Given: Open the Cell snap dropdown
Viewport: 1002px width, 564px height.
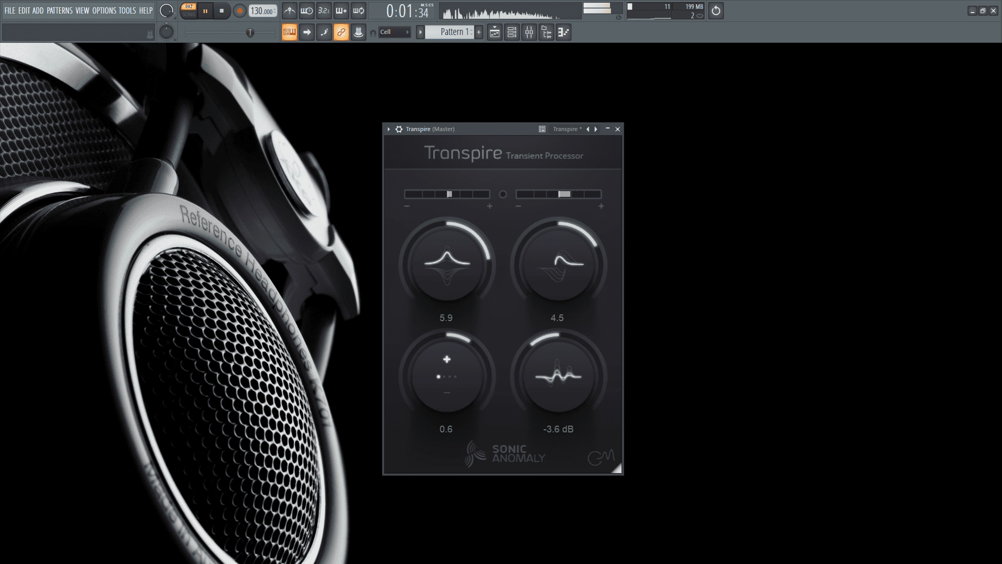Looking at the screenshot, I should click(395, 32).
